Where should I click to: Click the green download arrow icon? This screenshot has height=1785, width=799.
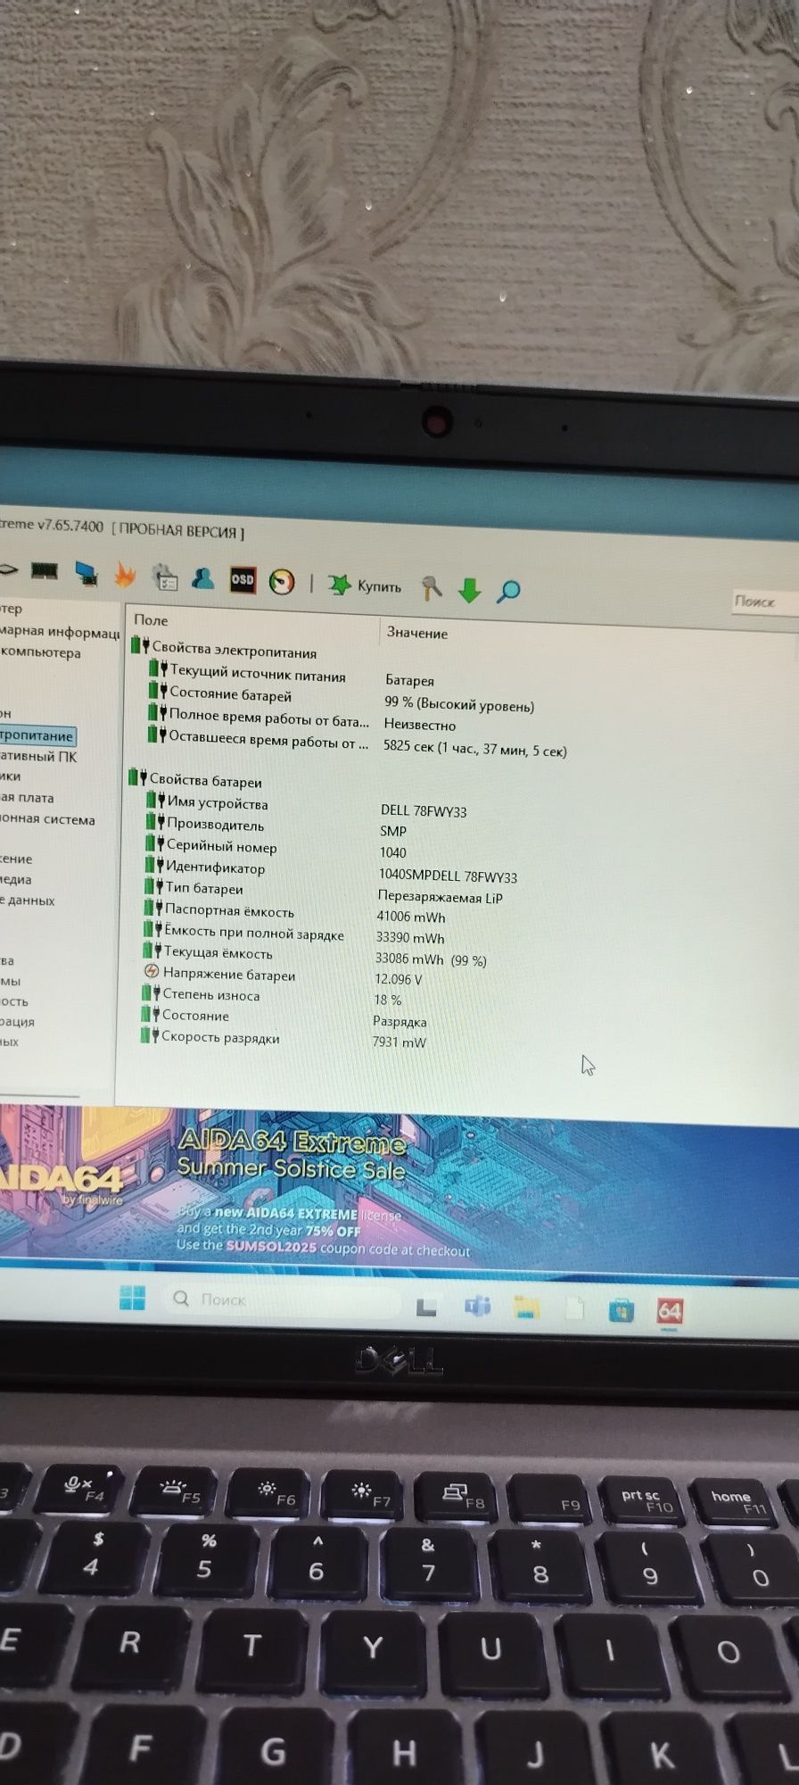[x=469, y=589]
